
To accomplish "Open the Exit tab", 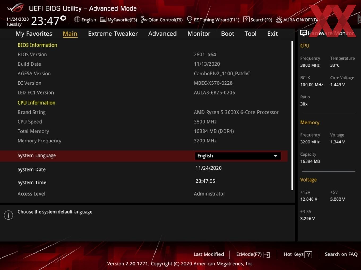I will click(272, 34).
